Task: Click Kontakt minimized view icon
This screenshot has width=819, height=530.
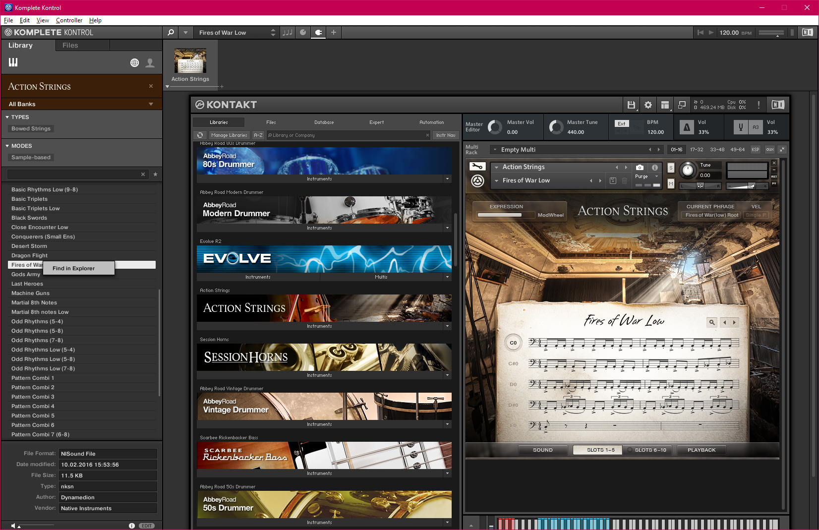Action: click(x=682, y=105)
